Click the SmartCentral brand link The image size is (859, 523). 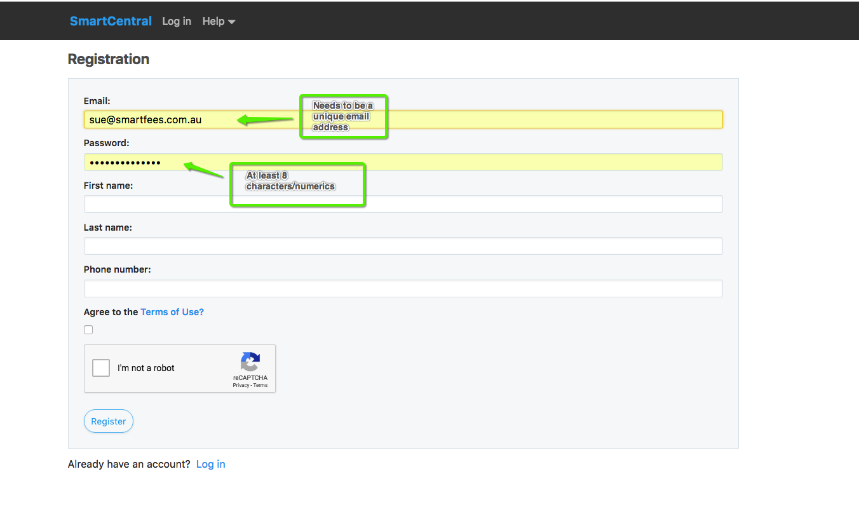[111, 21]
